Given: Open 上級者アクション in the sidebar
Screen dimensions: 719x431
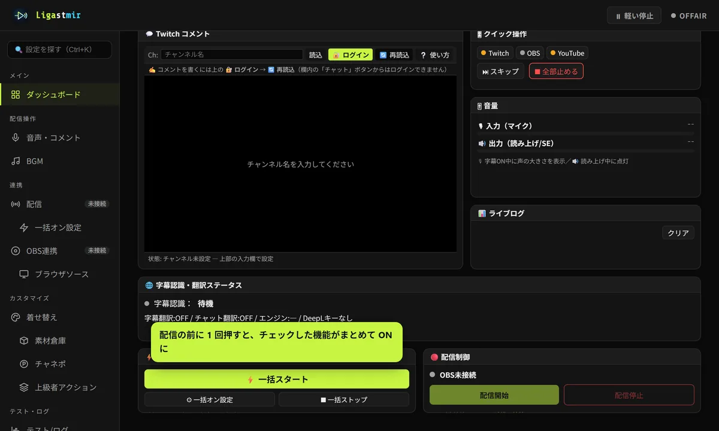Looking at the screenshot, I should click(x=60, y=387).
